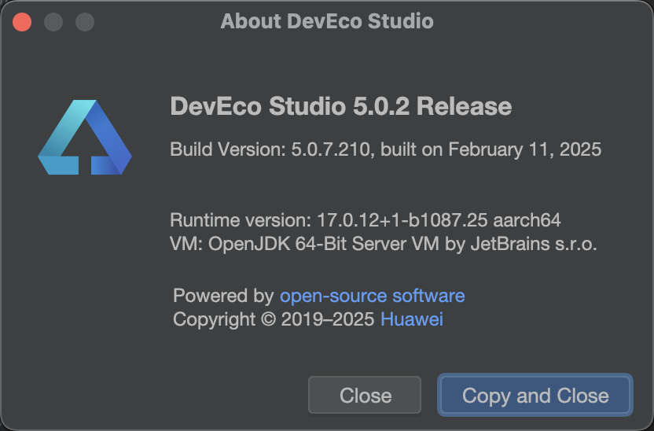654x431 pixels.
Task: Click the build date February 11, 2025
Action: [x=524, y=149]
